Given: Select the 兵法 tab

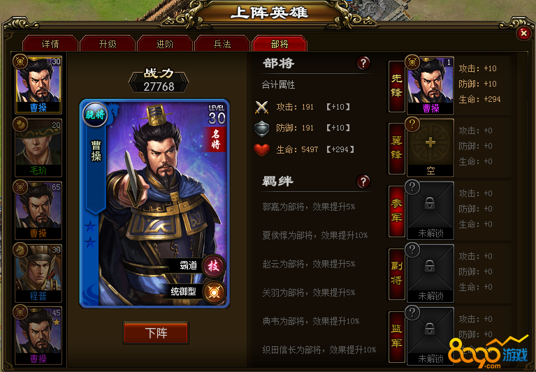Looking at the screenshot, I should click(x=222, y=44).
